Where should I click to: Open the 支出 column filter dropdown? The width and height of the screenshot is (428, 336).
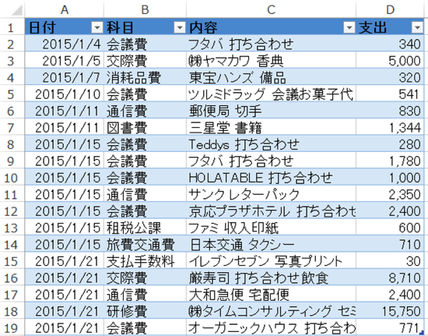point(417,27)
